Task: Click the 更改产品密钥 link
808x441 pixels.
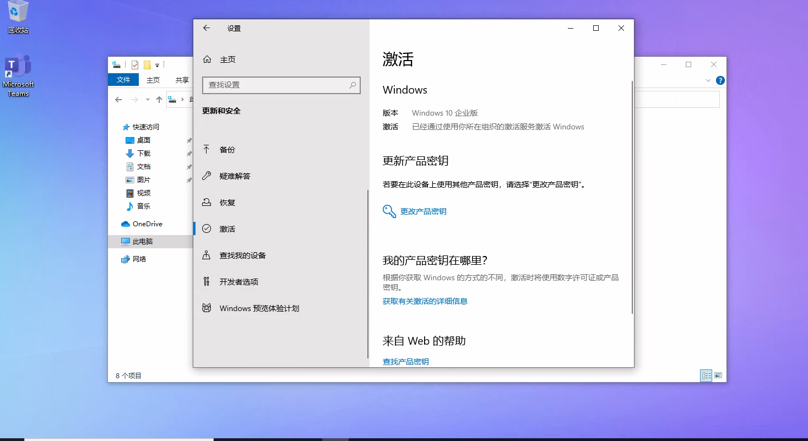Action: [x=424, y=211]
